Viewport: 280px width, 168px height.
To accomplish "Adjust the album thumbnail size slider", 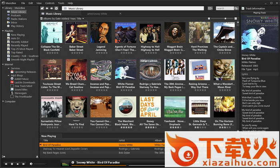I will [222, 18].
